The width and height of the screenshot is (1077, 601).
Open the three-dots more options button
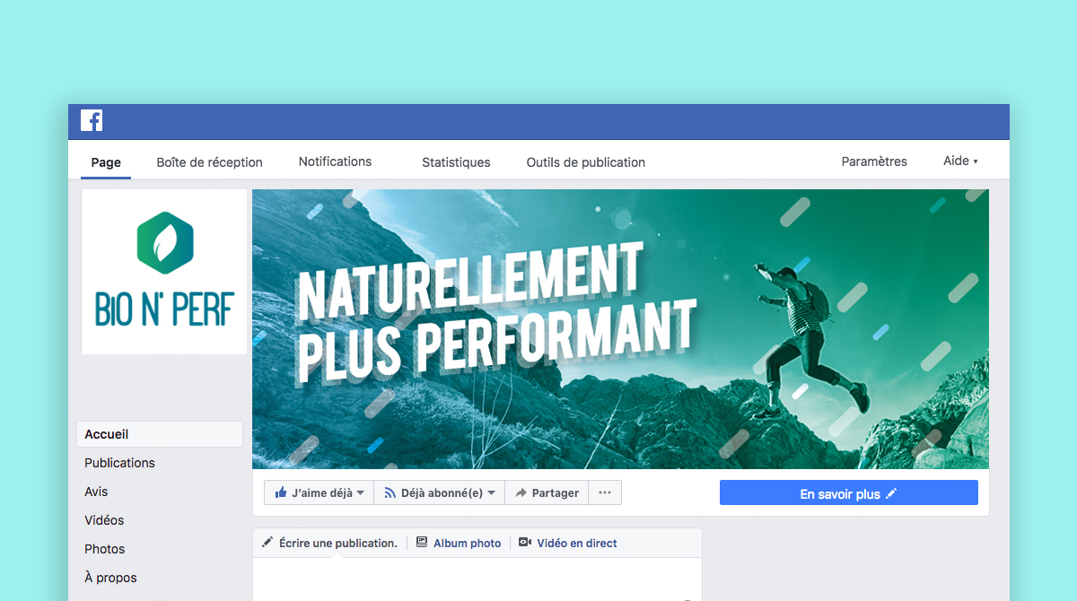[605, 492]
